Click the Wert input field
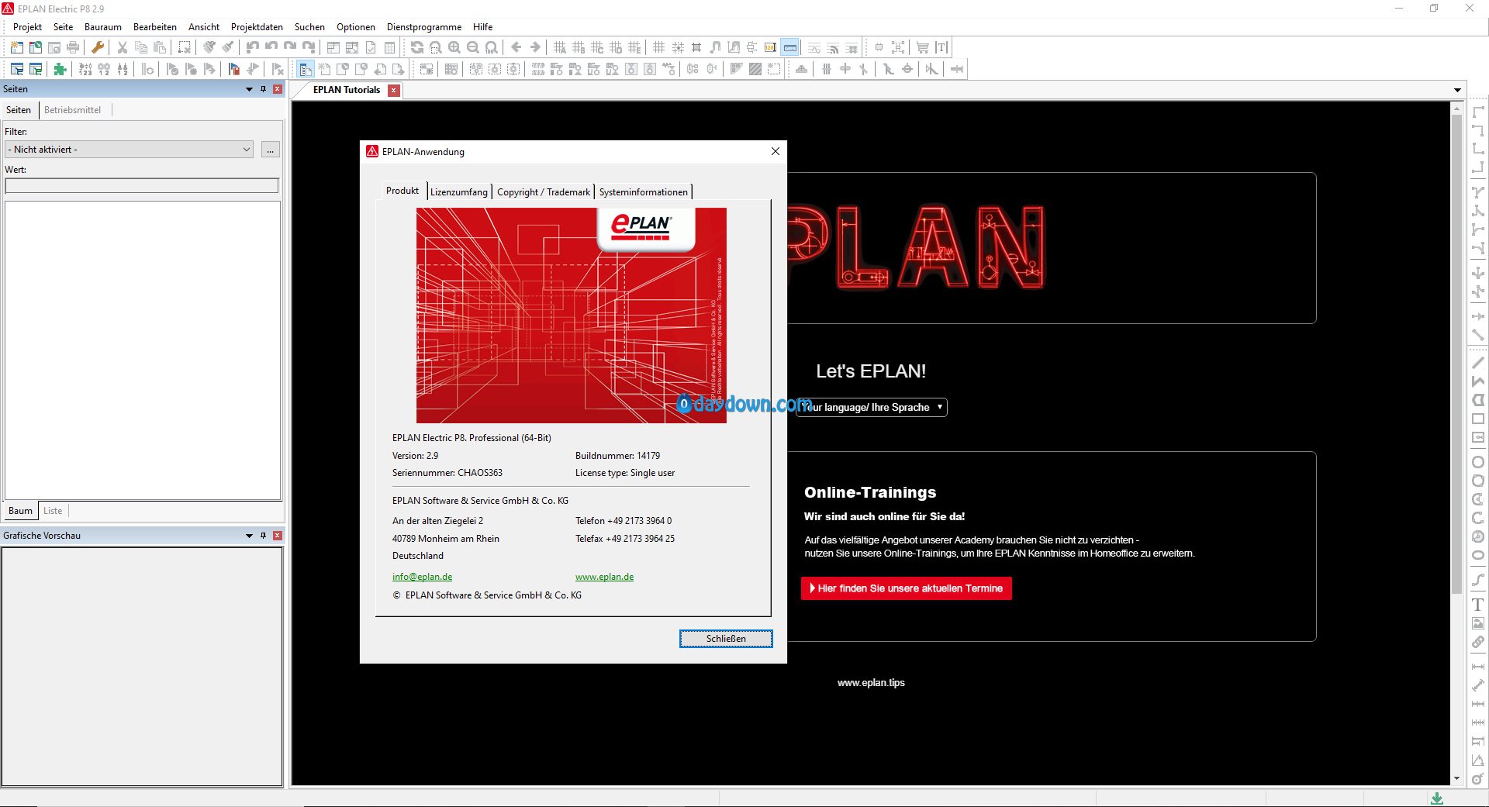The image size is (1489, 807). pos(142,186)
